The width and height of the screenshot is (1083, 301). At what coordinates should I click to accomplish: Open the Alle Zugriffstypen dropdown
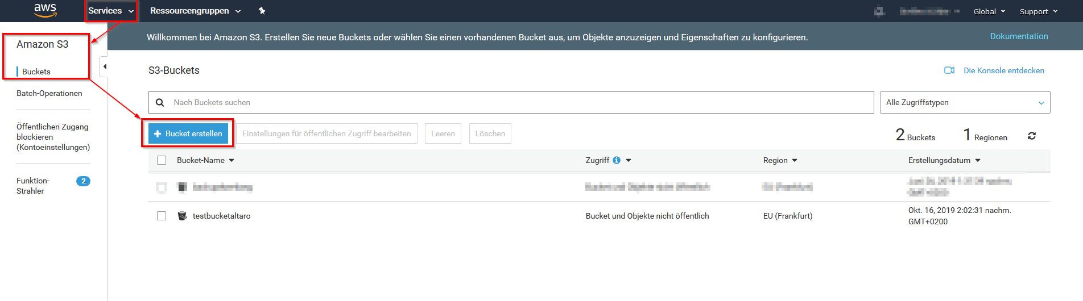pyautogui.click(x=964, y=102)
